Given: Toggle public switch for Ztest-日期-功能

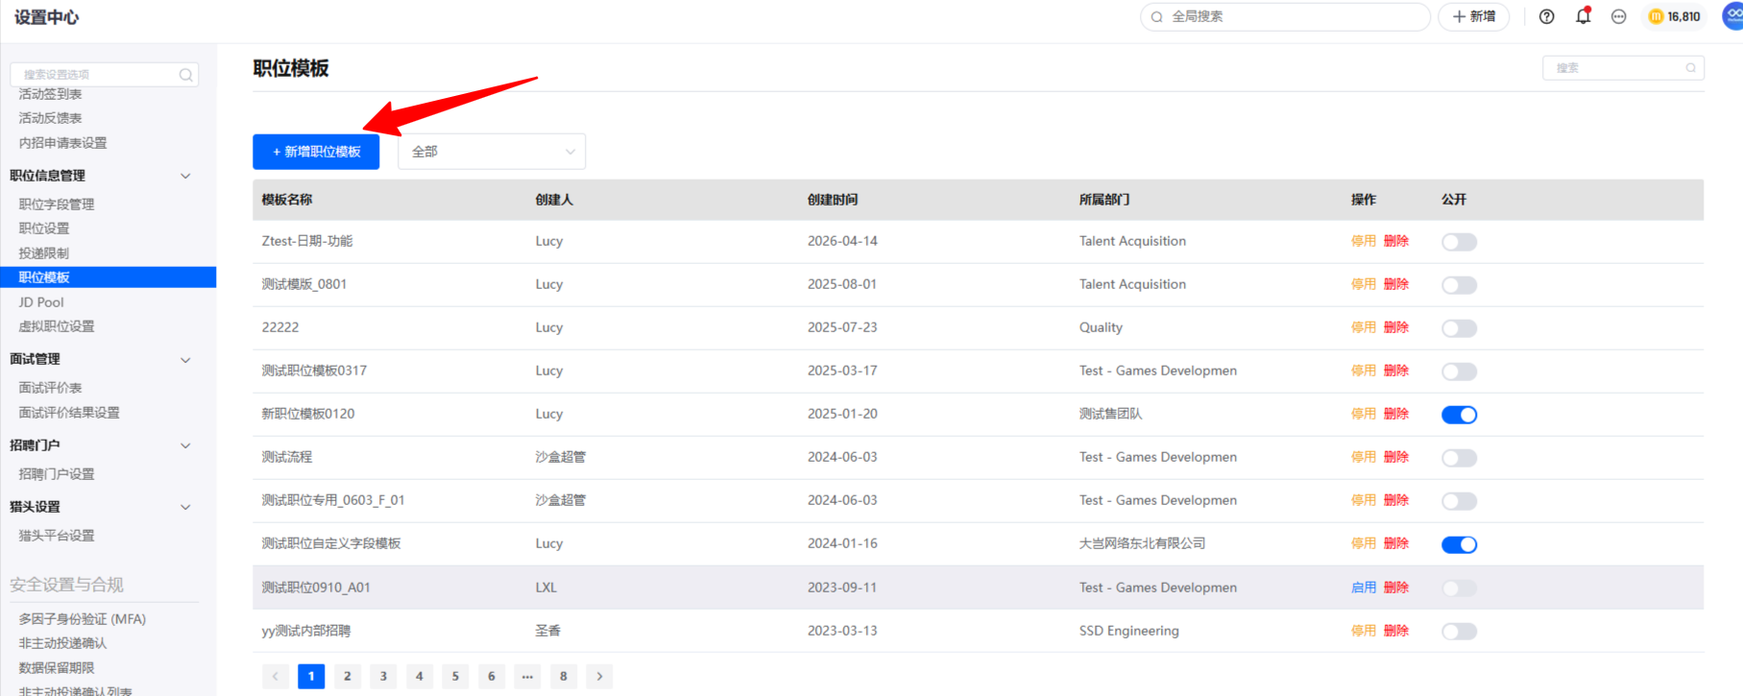Looking at the screenshot, I should (x=1459, y=242).
